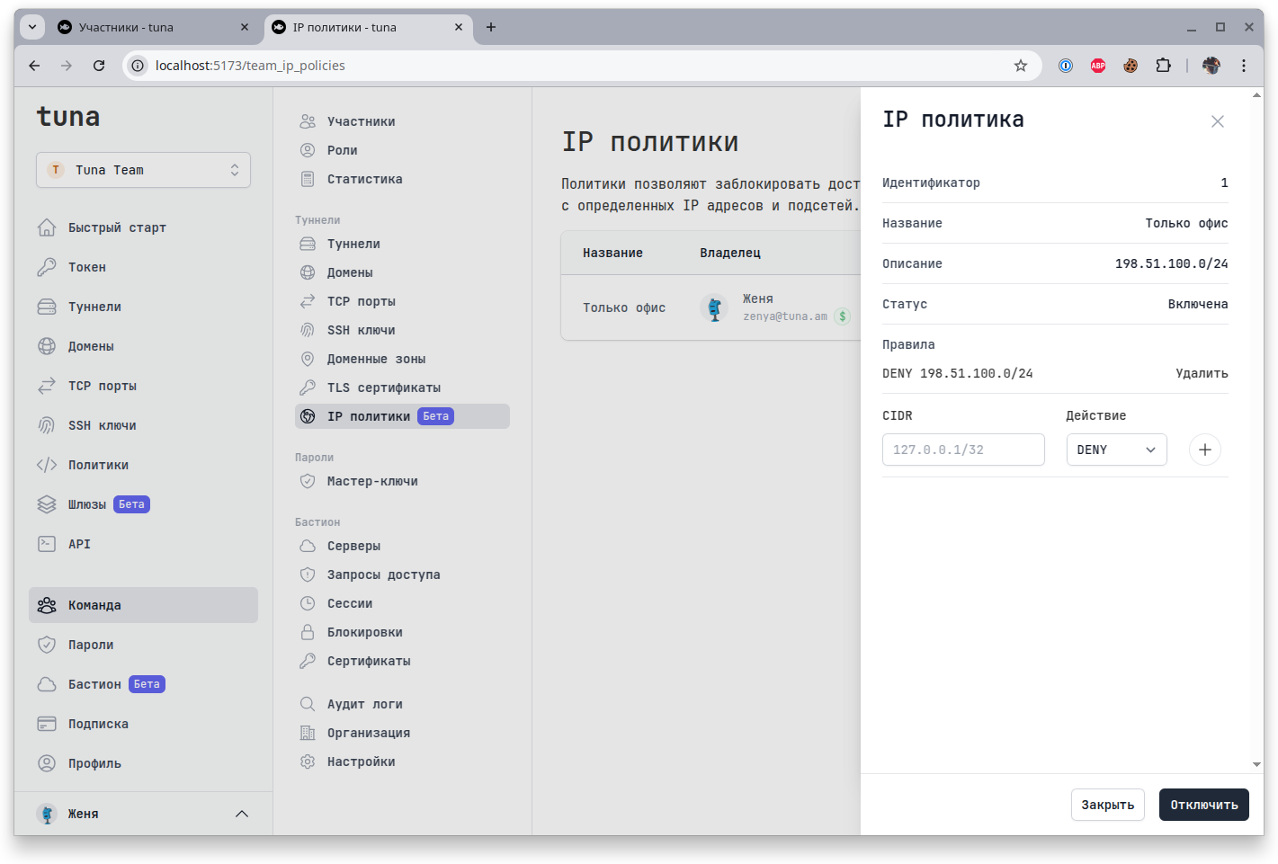Close the IP политика panel with X
The image size is (1278, 864).
(1217, 120)
